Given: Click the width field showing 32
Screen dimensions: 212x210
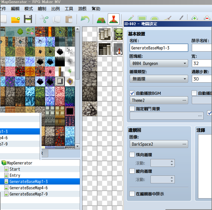Looking at the screenshot, I should pos(202,63).
